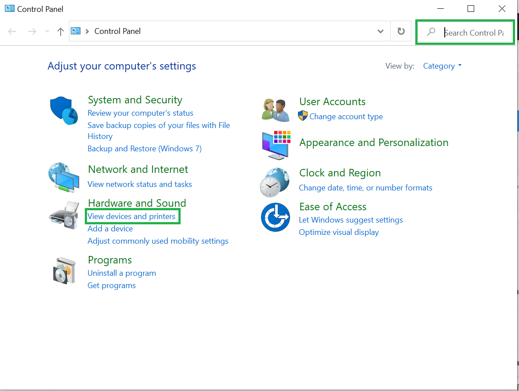This screenshot has height=391, width=519.
Task: Click Optimize visual display link
Action: pyautogui.click(x=339, y=232)
